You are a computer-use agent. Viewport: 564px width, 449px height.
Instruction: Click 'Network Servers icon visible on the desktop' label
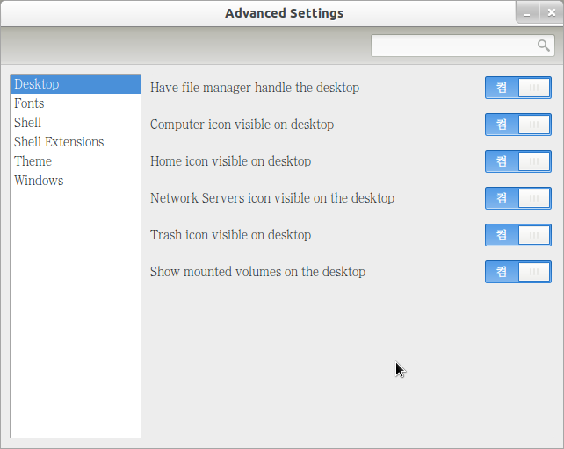[272, 198]
